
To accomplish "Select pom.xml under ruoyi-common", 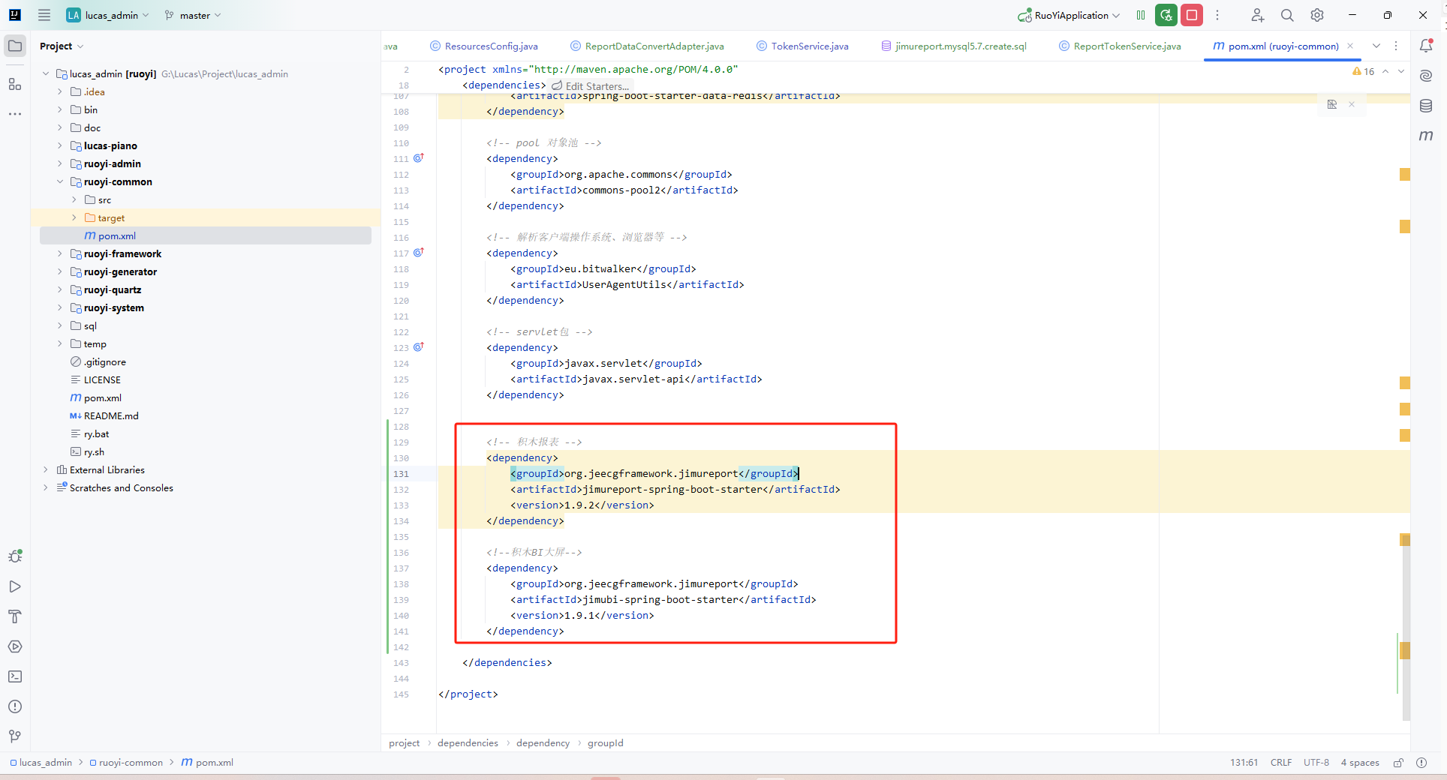I will (206, 235).
